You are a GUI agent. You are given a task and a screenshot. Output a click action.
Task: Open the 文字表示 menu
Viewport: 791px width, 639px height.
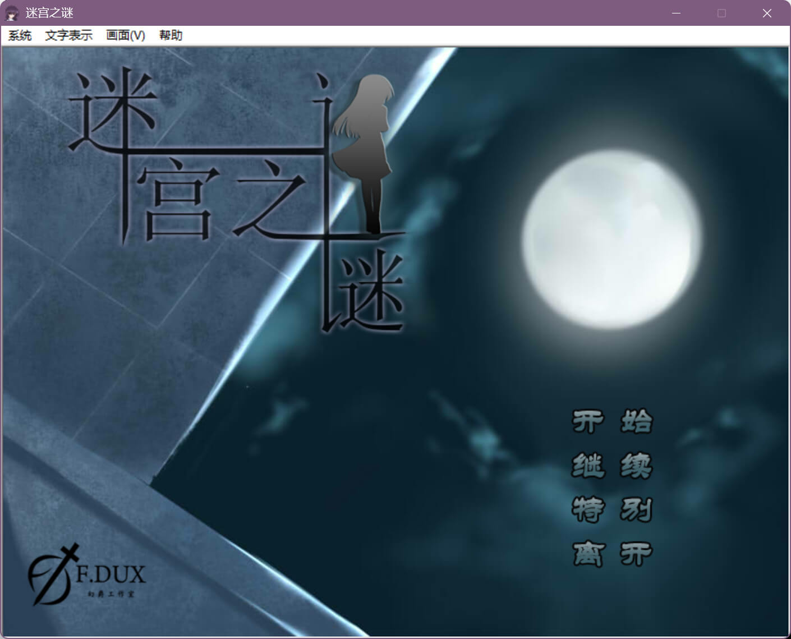click(x=68, y=35)
